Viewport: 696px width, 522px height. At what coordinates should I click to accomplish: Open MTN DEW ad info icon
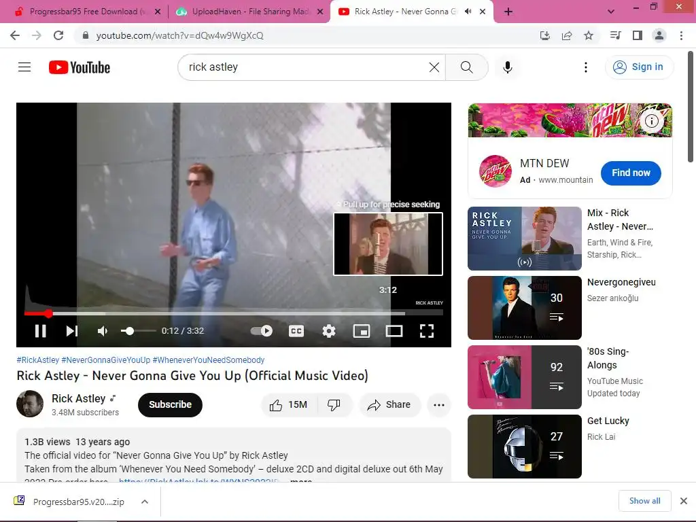point(651,120)
